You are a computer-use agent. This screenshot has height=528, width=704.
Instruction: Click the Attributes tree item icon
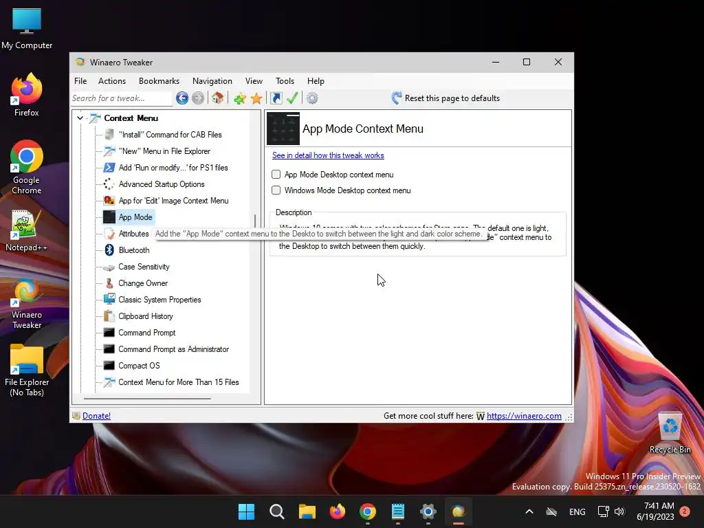[x=109, y=234]
